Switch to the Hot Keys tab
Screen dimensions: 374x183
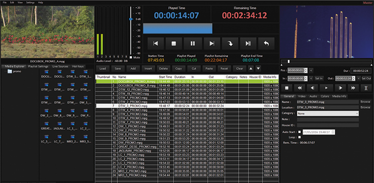point(78,66)
